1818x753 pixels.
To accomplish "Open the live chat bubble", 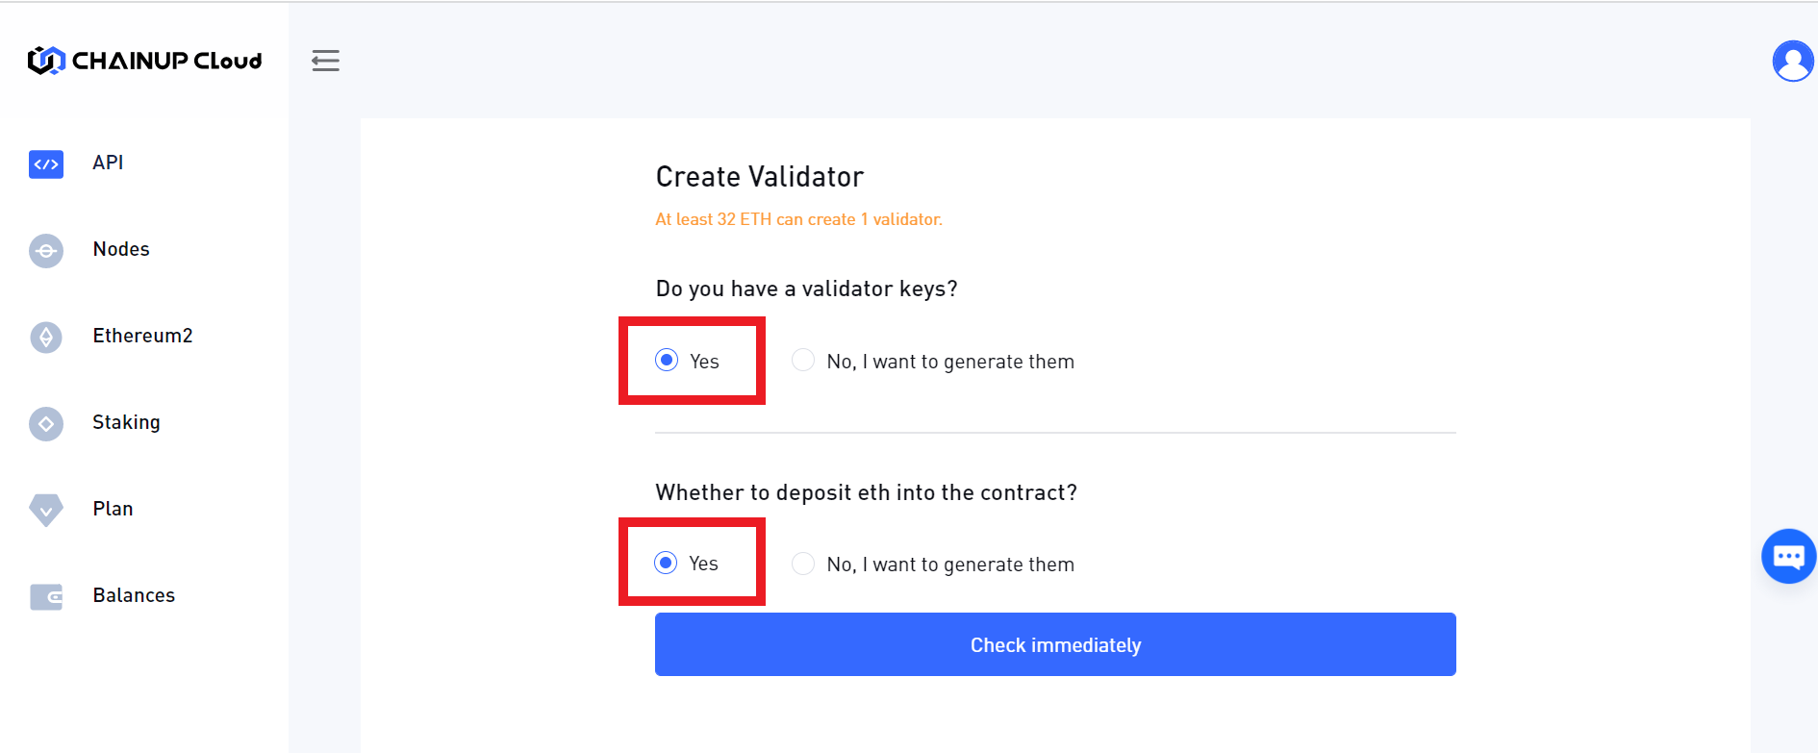I will tap(1788, 556).
